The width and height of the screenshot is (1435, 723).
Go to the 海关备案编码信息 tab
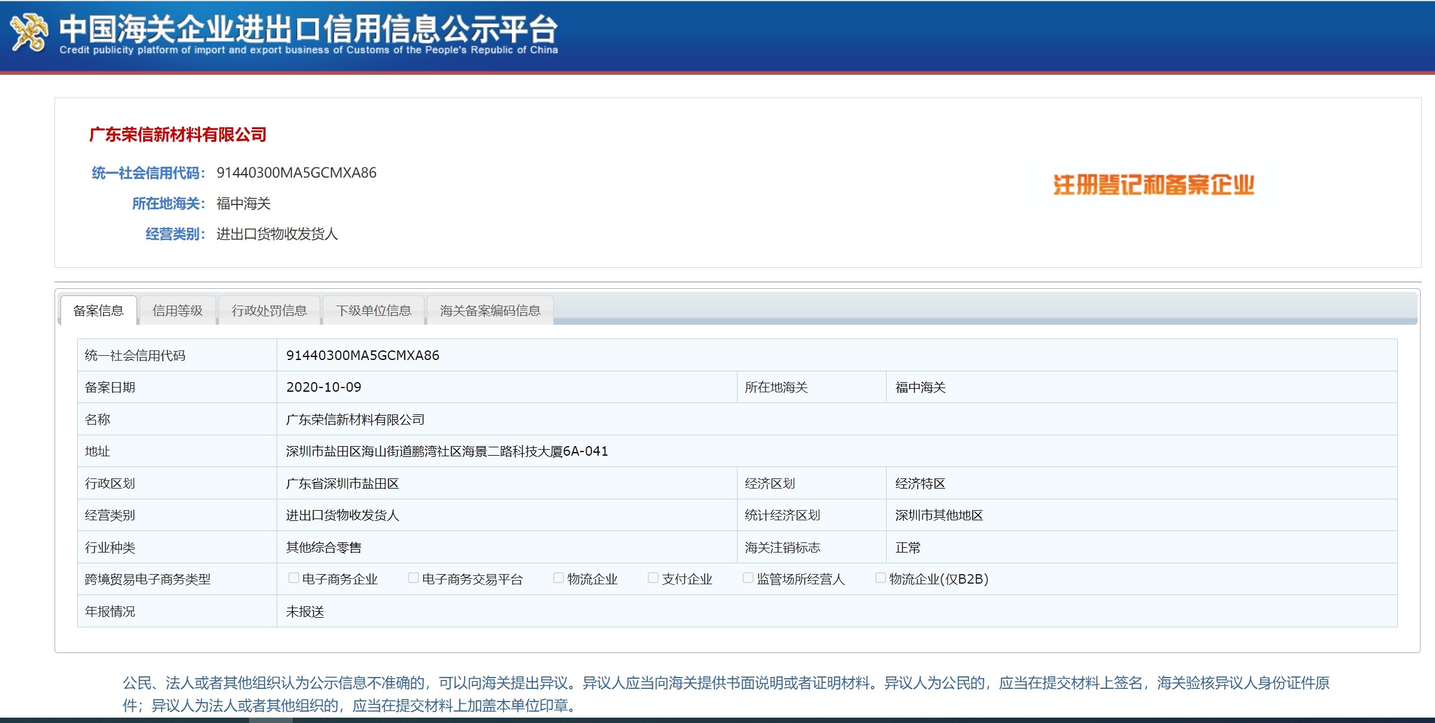coord(490,310)
